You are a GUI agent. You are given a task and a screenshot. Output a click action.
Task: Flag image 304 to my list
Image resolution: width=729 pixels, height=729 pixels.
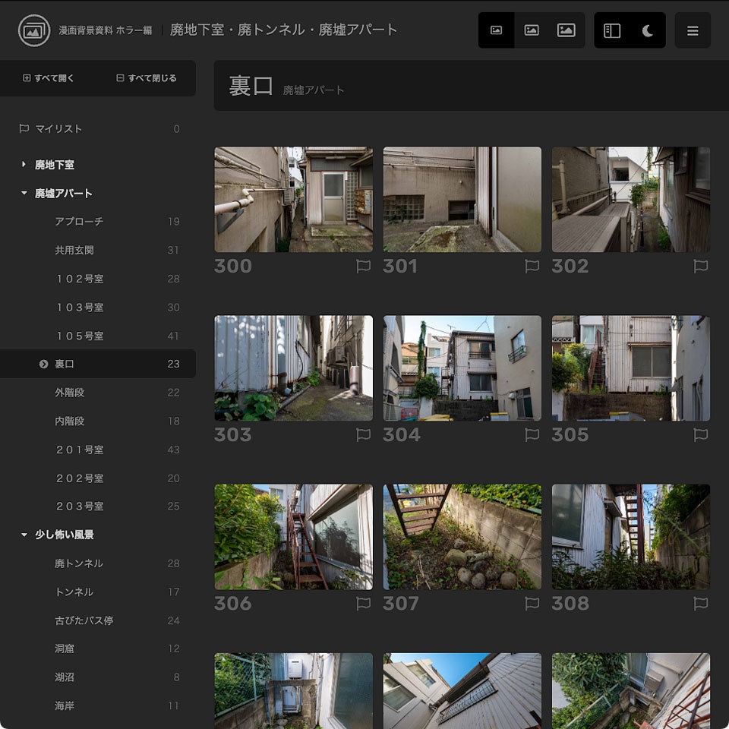(x=532, y=434)
